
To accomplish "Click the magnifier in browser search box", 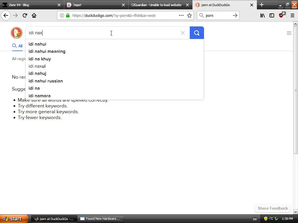I will [x=201, y=15].
